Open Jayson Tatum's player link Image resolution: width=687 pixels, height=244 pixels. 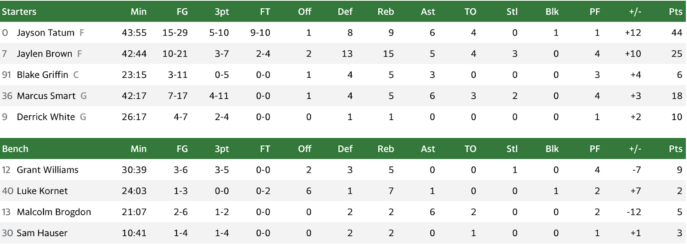[x=46, y=33]
